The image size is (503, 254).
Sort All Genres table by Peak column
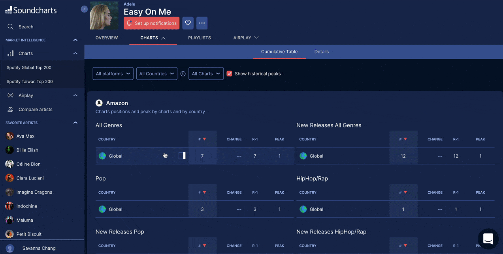(x=279, y=139)
